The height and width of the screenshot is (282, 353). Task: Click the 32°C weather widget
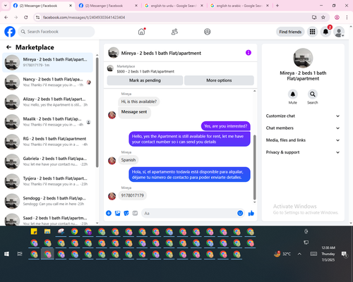282,254
